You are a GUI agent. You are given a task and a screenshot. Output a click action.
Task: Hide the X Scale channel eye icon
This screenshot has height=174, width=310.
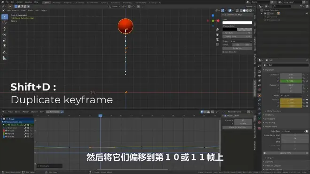[6, 131]
